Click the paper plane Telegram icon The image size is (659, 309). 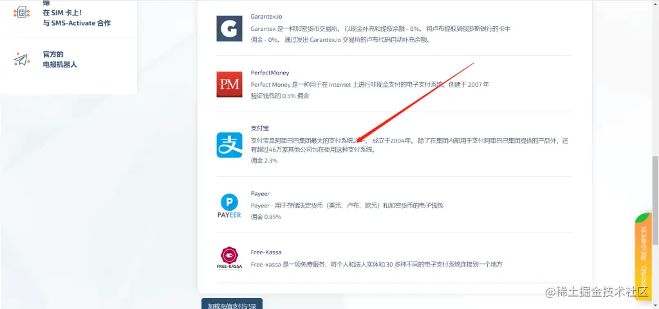point(21,59)
